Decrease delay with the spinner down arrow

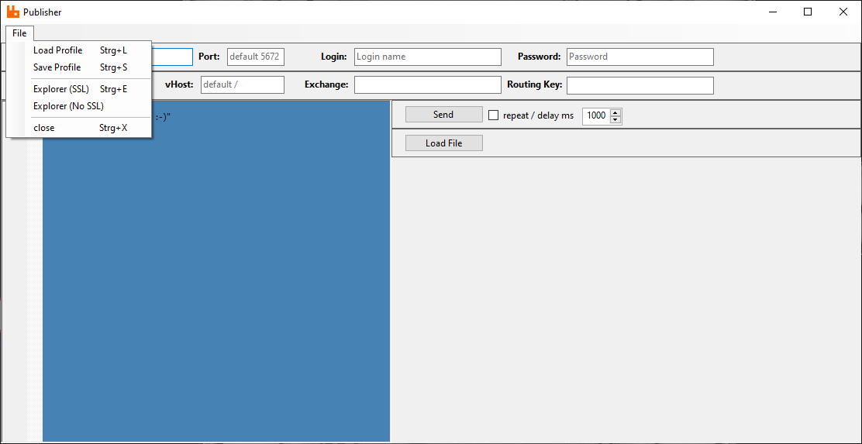pyautogui.click(x=615, y=119)
